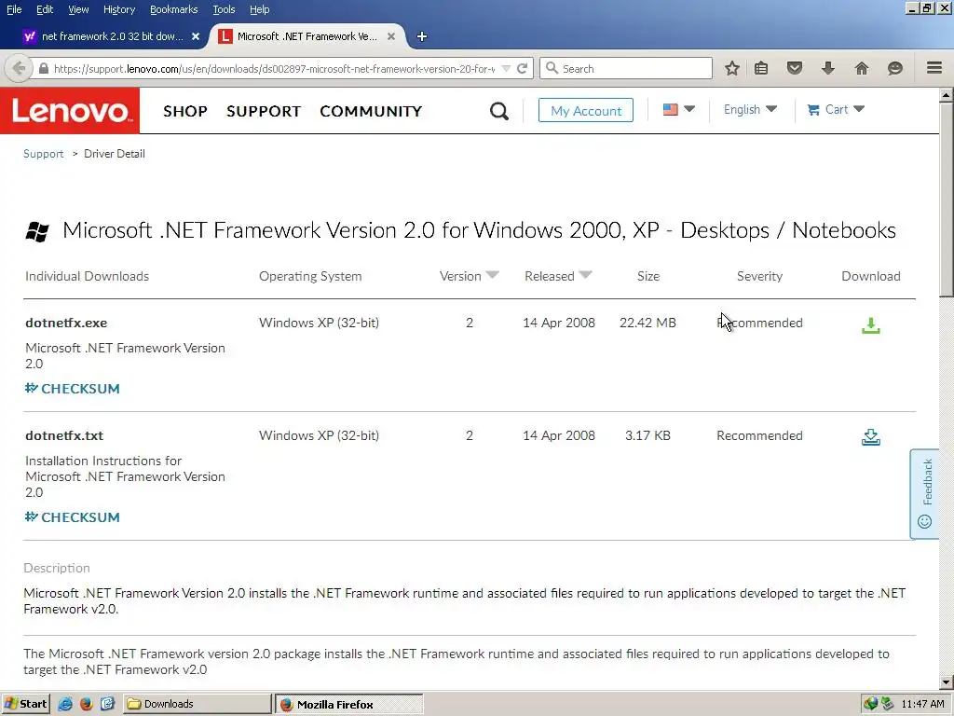
Task: Click the Lenovo site search magnifier
Action: (x=499, y=111)
